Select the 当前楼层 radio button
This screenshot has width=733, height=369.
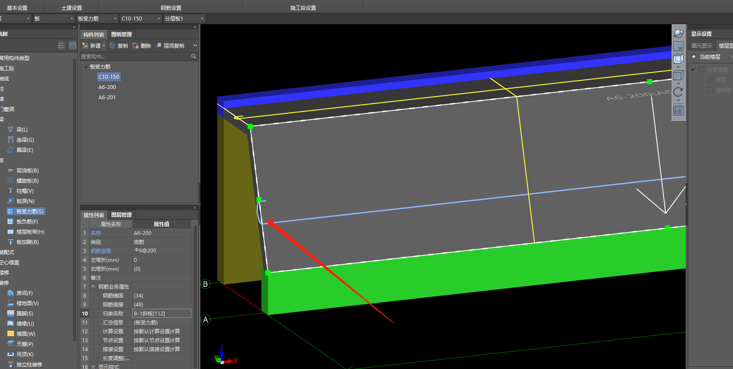(694, 57)
